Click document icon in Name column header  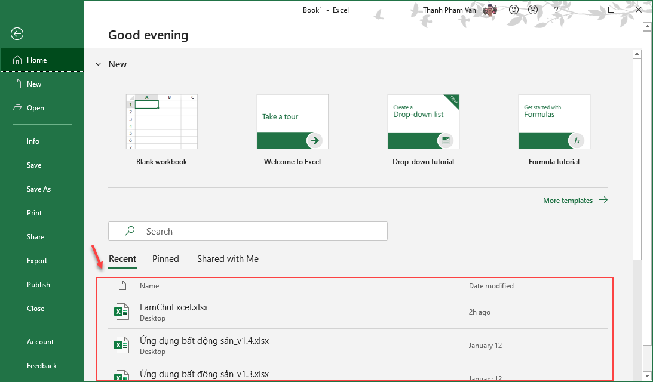(x=122, y=285)
